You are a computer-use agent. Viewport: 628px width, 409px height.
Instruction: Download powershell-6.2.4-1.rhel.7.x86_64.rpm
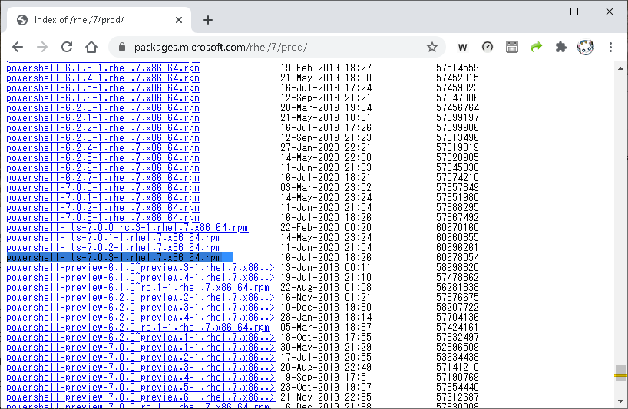[x=103, y=148]
